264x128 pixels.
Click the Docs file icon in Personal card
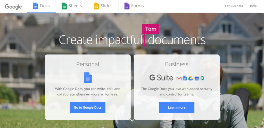[x=88, y=77]
